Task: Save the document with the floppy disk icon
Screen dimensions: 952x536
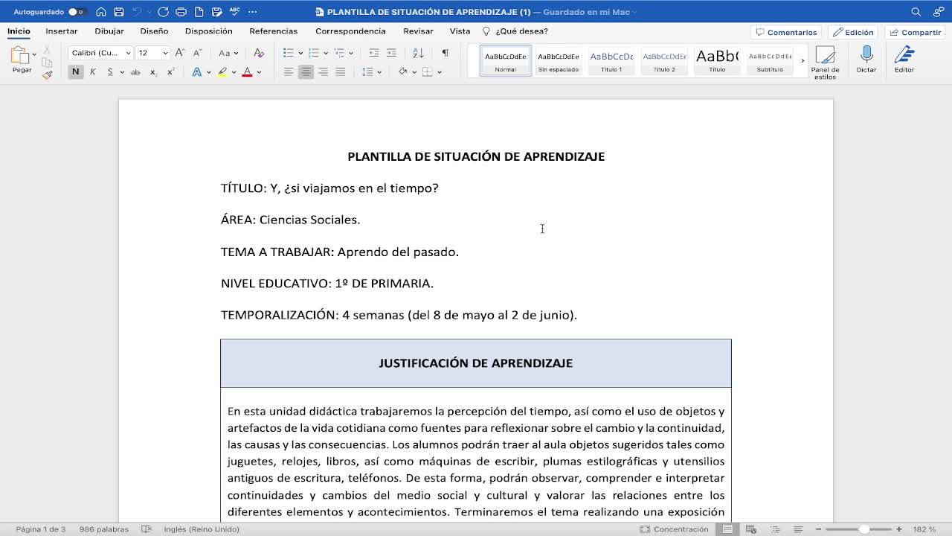Action: [x=119, y=12]
